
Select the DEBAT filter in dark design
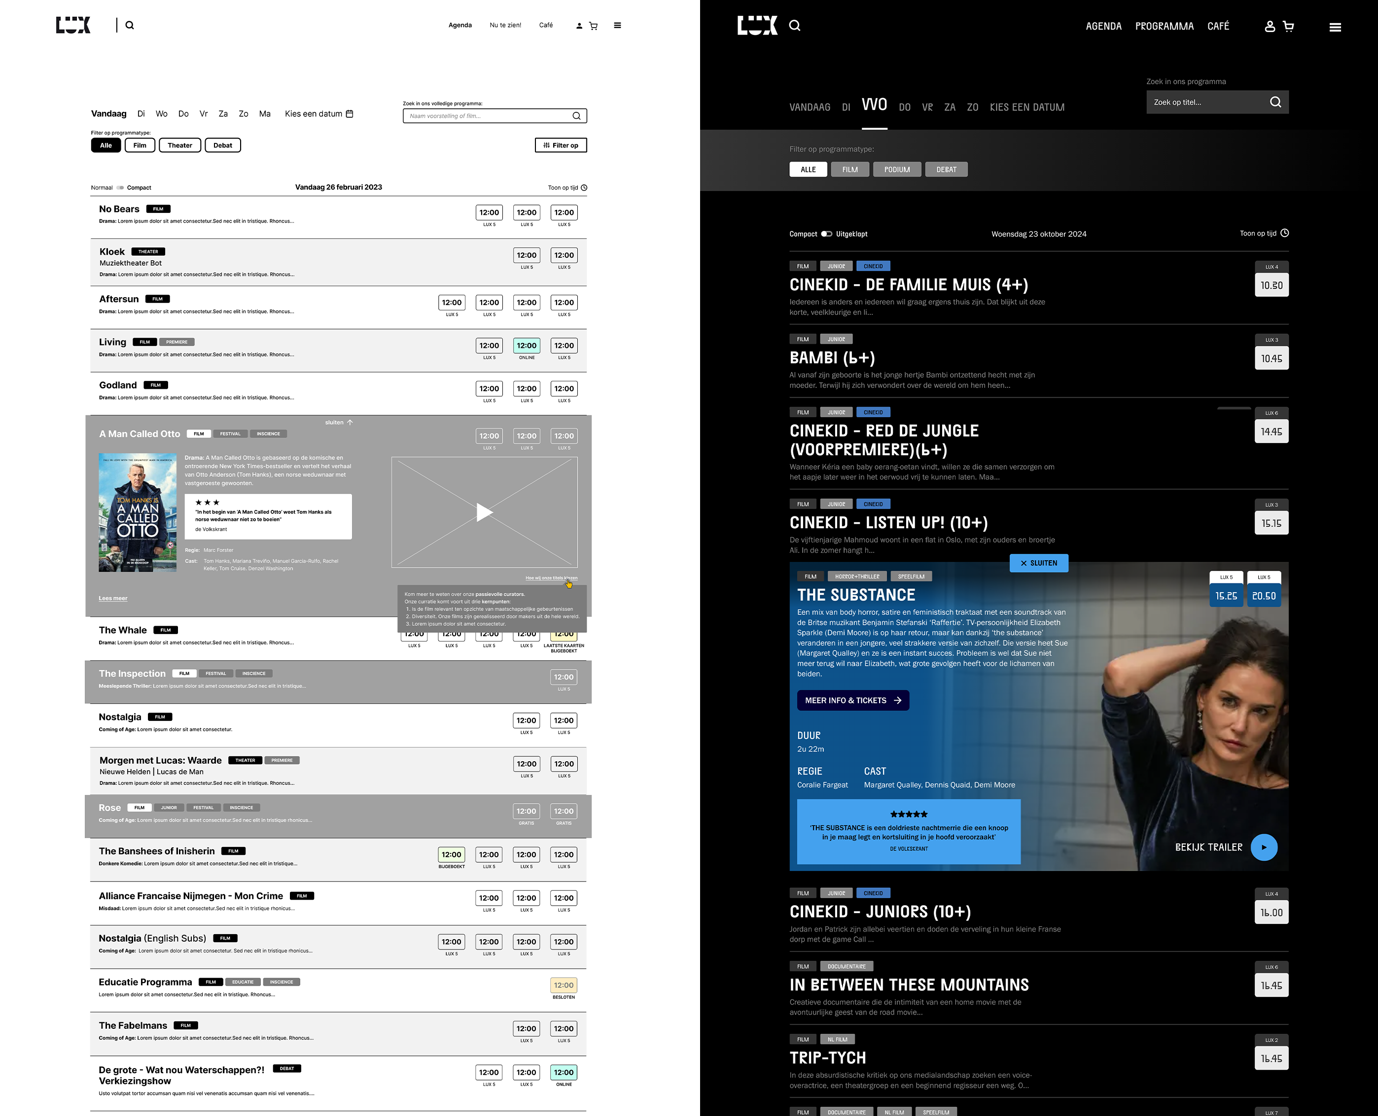[x=946, y=169]
